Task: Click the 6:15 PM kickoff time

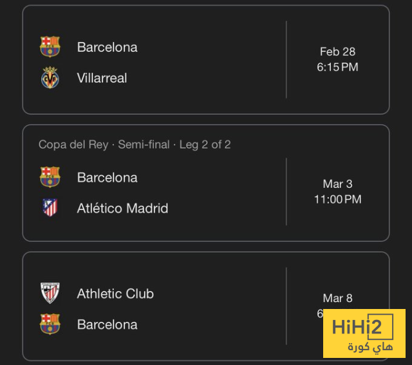Action: coord(337,67)
